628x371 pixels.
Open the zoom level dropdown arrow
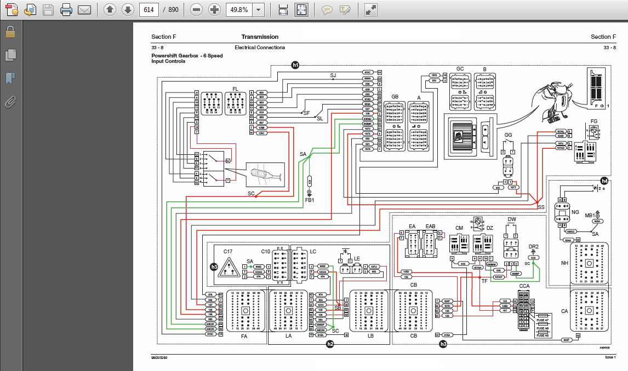(259, 10)
